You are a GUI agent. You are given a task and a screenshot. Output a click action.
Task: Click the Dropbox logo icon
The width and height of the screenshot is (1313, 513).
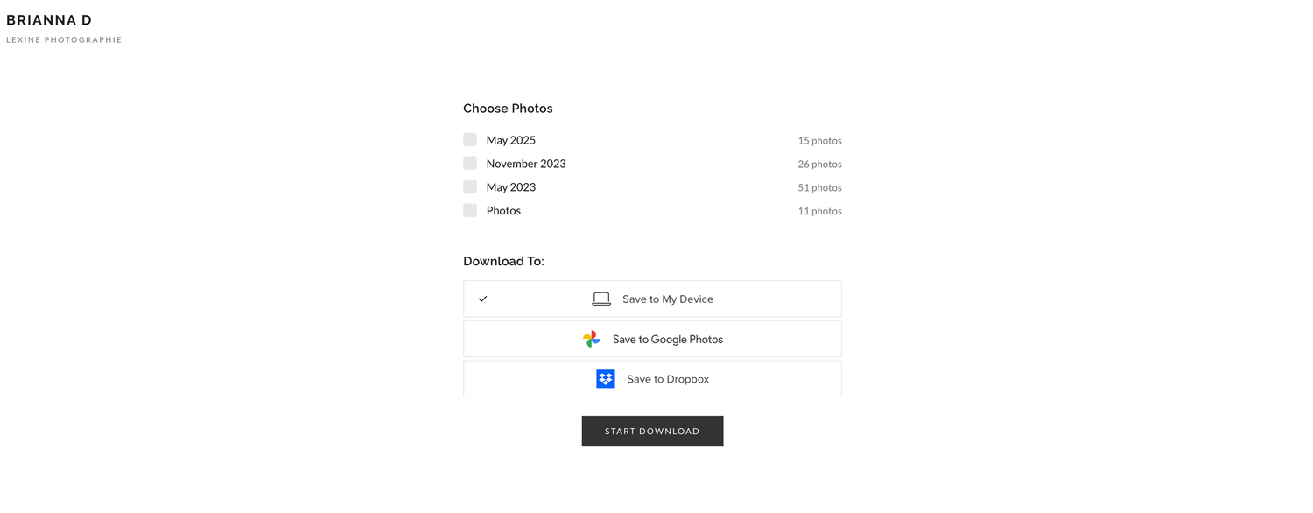pyautogui.click(x=606, y=379)
